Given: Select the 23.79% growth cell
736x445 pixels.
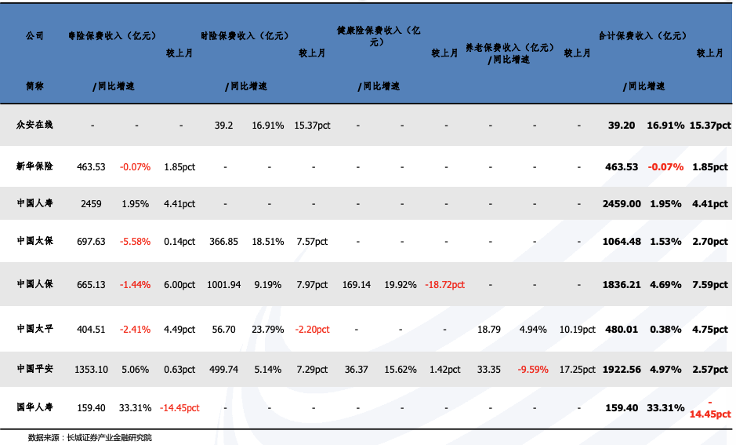Looking at the screenshot, I should [x=267, y=330].
